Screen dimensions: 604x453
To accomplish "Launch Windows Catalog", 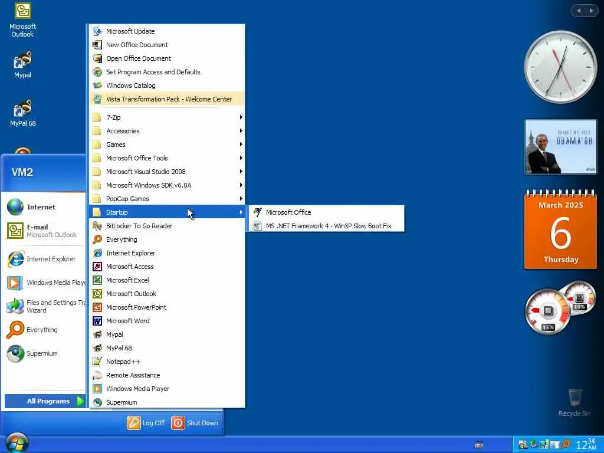I will (167, 86).
